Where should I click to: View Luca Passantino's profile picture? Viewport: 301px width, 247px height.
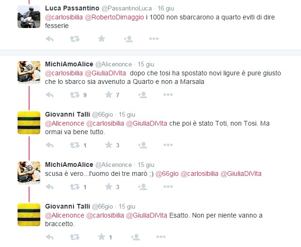click(x=29, y=17)
